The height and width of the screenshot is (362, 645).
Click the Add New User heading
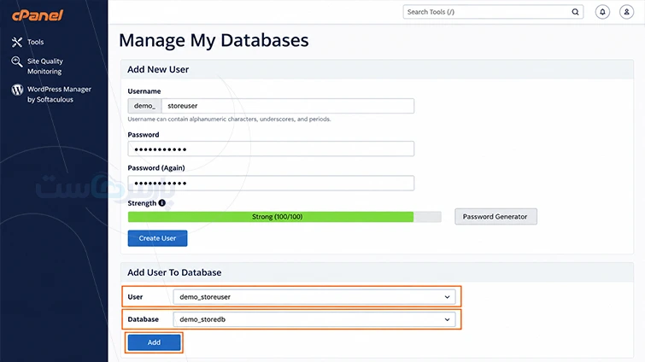tap(158, 69)
